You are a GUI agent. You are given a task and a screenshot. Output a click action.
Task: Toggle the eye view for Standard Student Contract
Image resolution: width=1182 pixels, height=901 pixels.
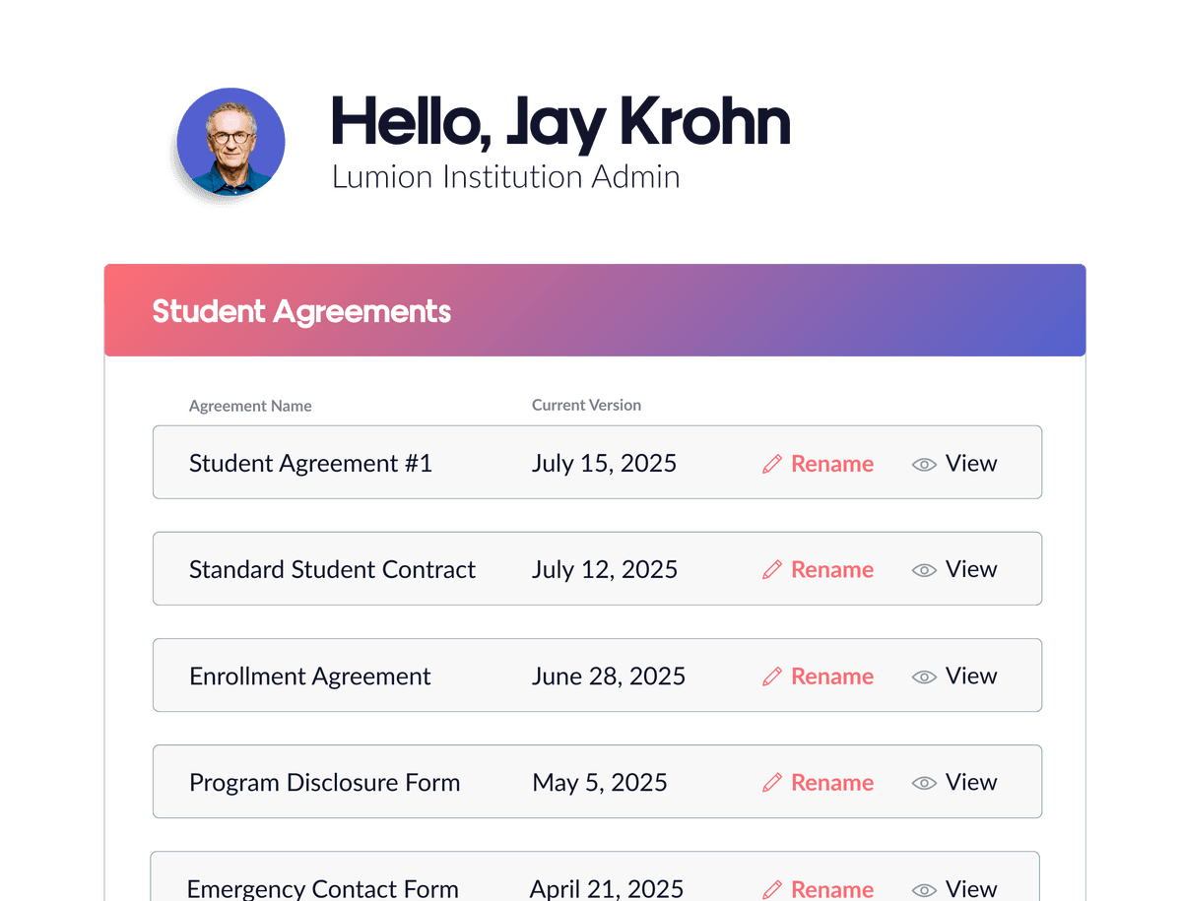[x=924, y=569]
